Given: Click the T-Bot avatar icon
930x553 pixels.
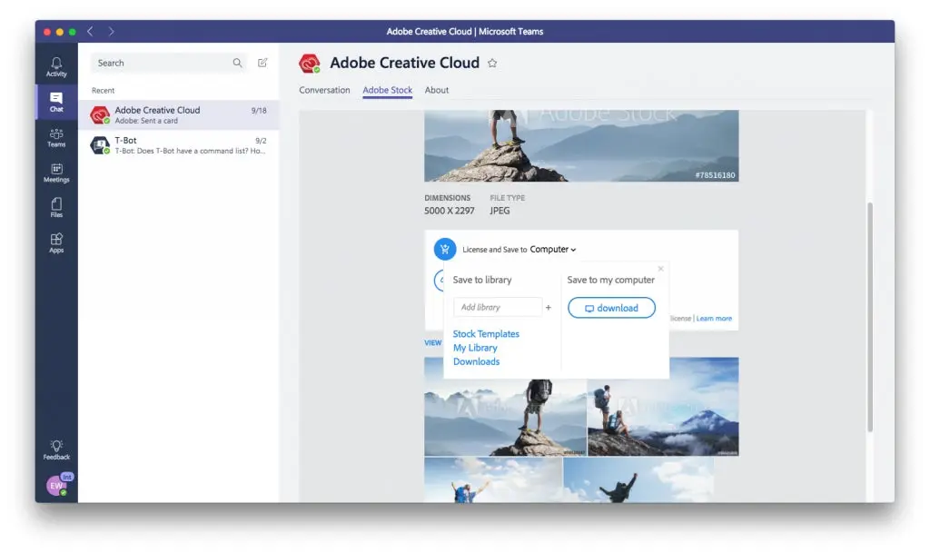Looking at the screenshot, I should click(100, 144).
